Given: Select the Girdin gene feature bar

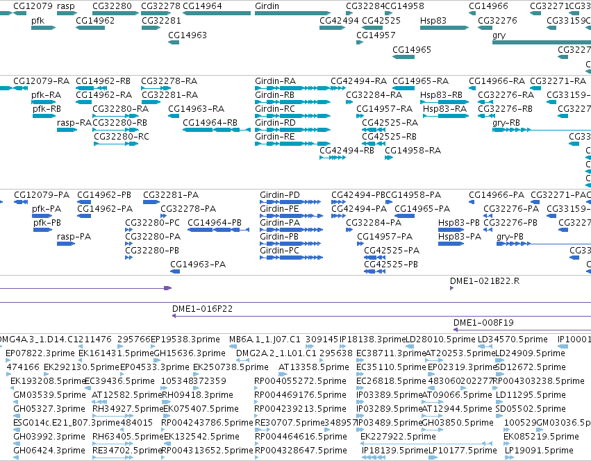Looking at the screenshot, I should pyautogui.click(x=293, y=13).
